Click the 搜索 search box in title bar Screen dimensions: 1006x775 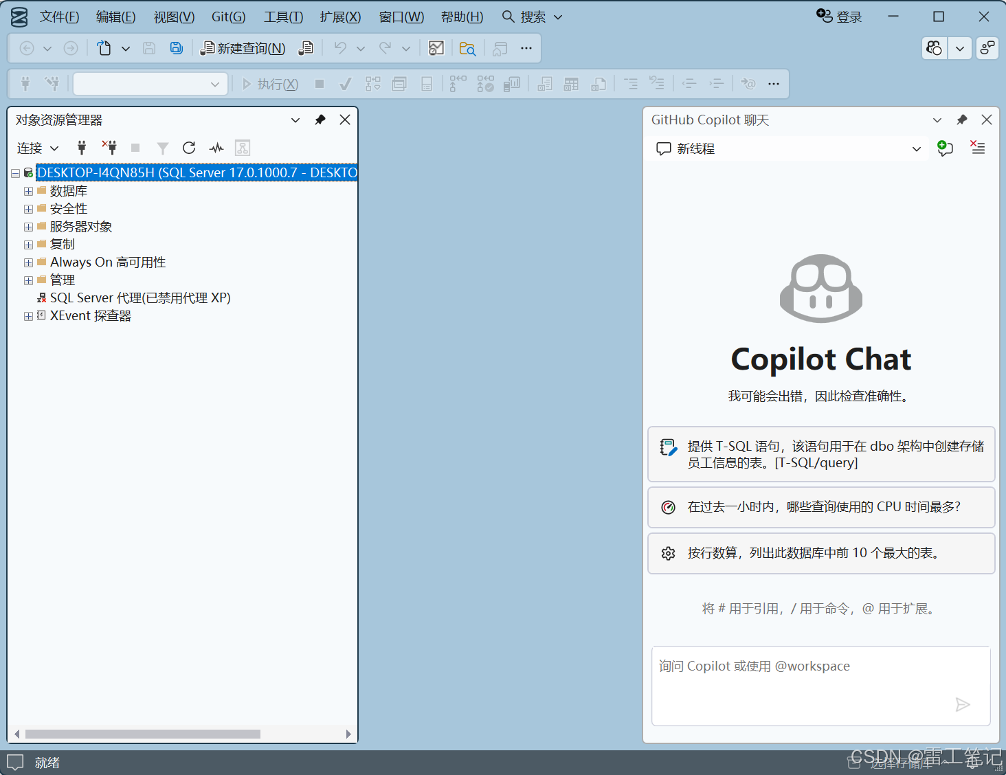point(533,16)
